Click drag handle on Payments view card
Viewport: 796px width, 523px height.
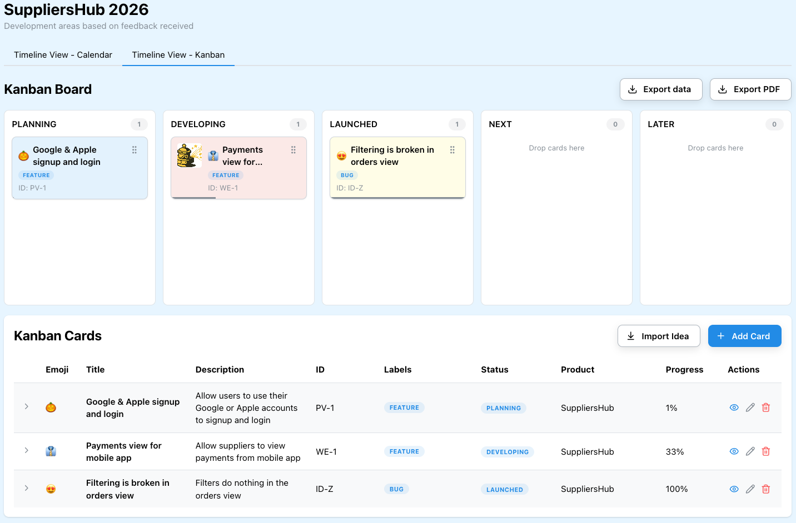coord(293,150)
